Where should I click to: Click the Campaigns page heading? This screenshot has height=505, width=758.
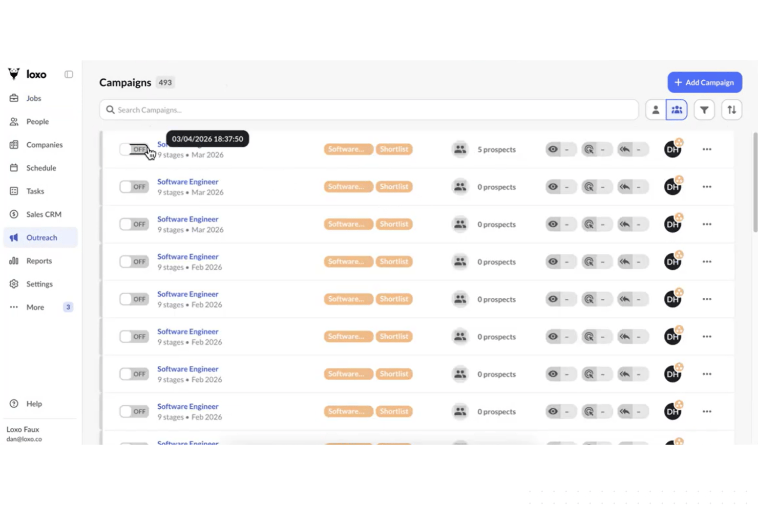coord(125,82)
